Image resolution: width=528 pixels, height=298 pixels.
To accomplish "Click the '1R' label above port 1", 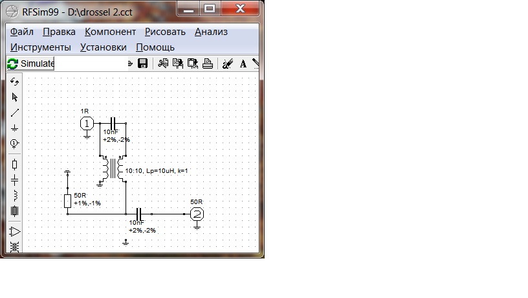I will tap(85, 111).
